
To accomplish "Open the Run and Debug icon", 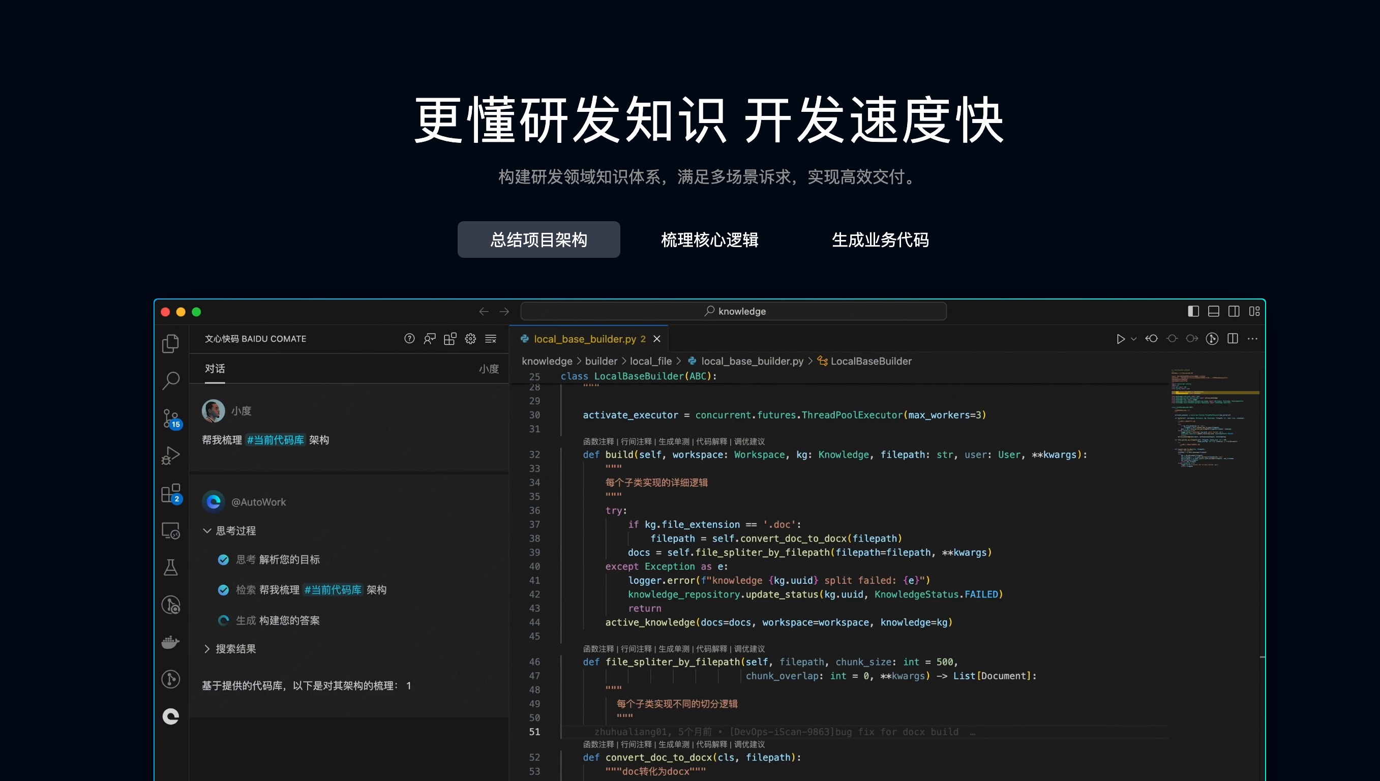I will [170, 456].
